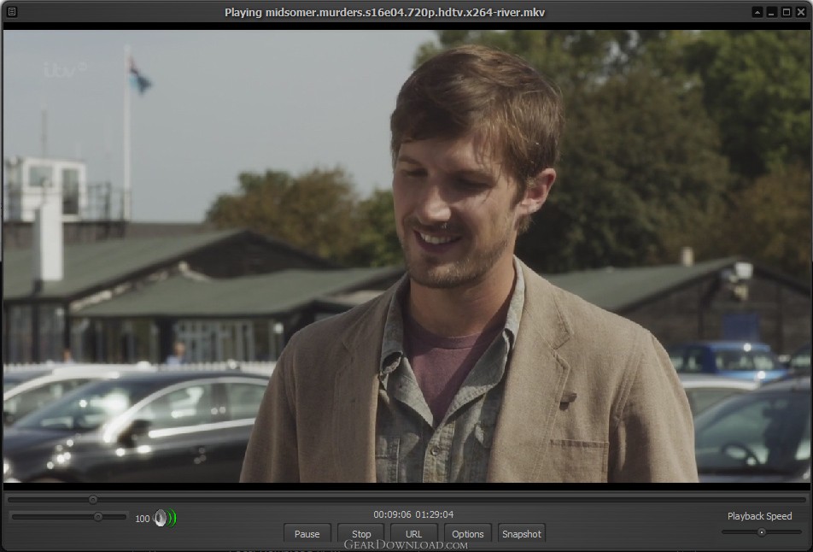Click the seek bar position handle
The width and height of the screenshot is (813, 552).
(x=93, y=500)
